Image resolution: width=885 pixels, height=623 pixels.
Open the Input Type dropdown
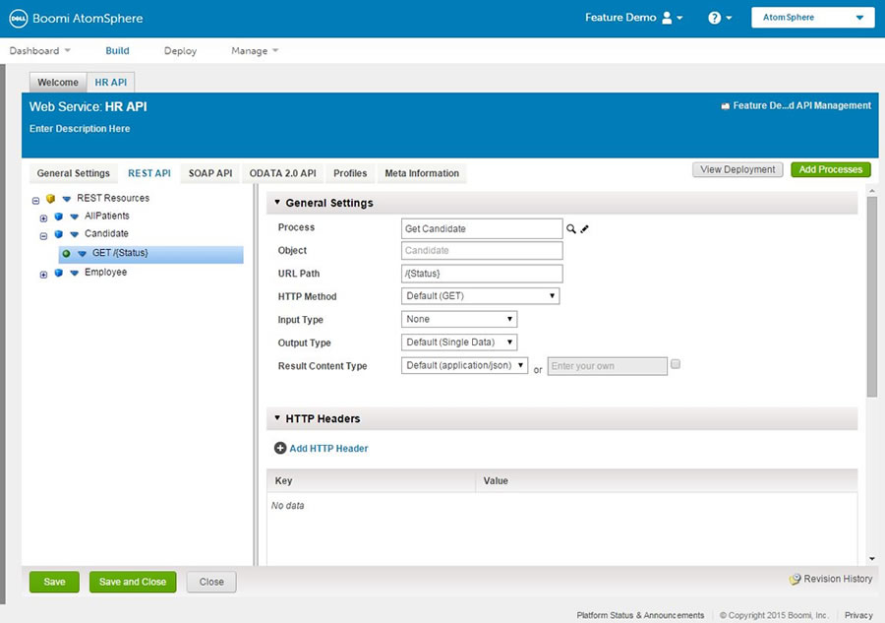459,319
